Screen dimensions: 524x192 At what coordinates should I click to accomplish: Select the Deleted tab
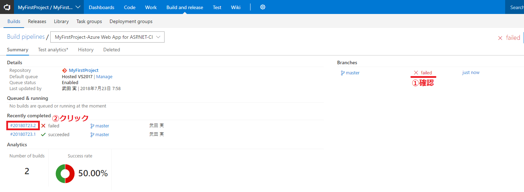point(111,50)
